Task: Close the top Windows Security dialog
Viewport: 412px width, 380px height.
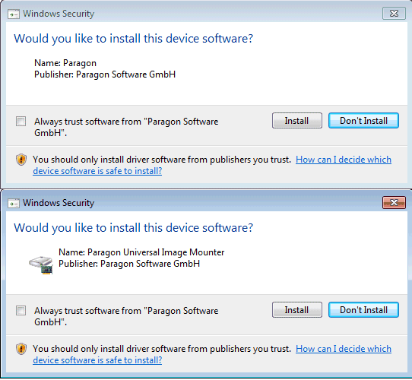Action: coord(394,14)
